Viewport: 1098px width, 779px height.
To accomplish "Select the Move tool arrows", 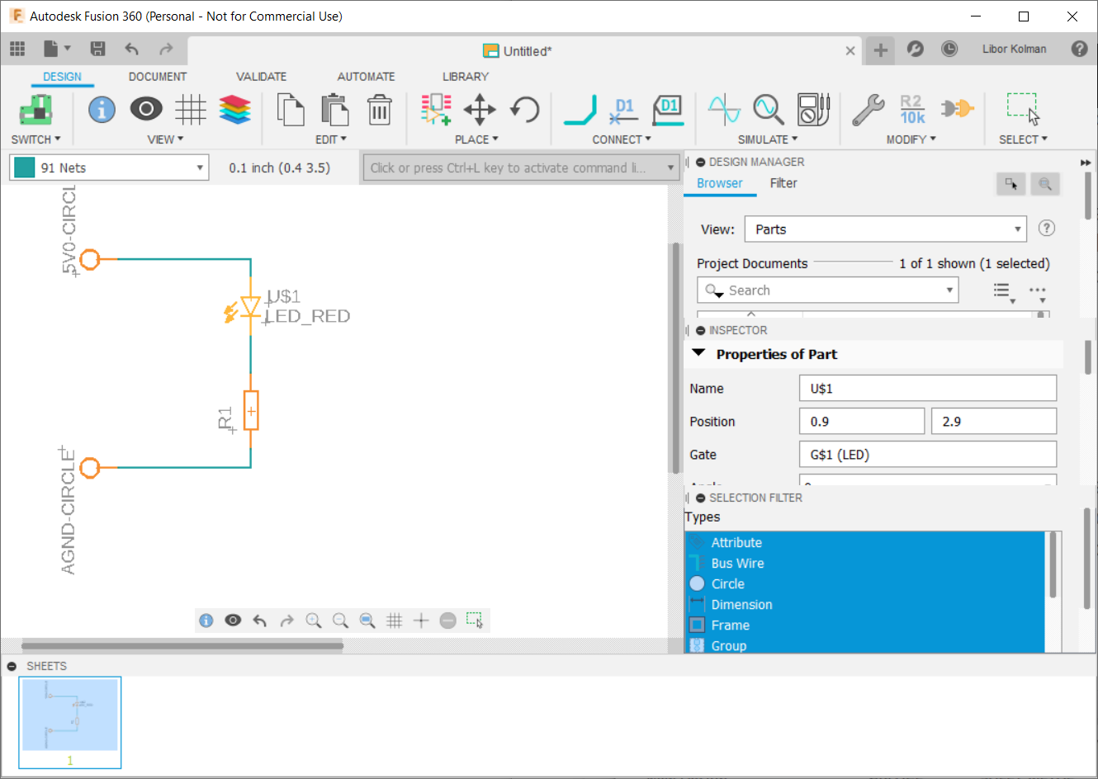I will pos(480,109).
